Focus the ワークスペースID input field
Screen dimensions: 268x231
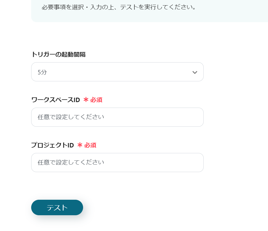tap(117, 117)
